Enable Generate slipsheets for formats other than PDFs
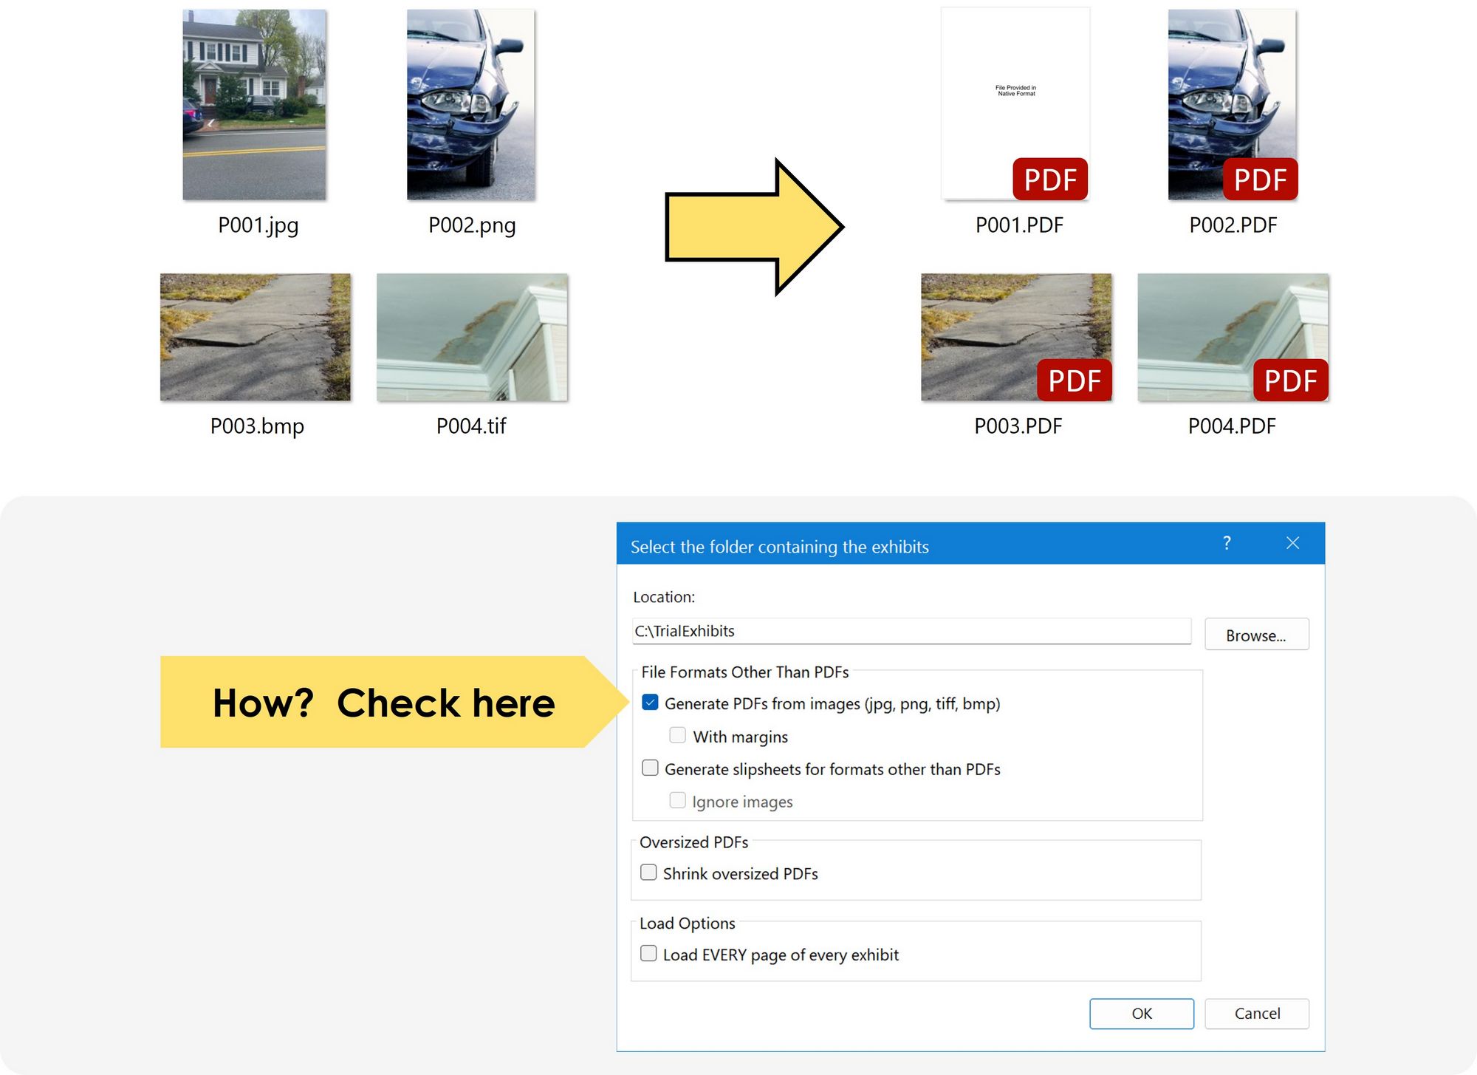The height and width of the screenshot is (1075, 1477). (650, 768)
